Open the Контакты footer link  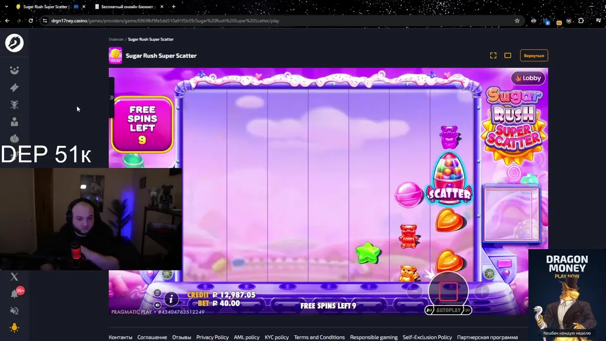[x=121, y=337]
